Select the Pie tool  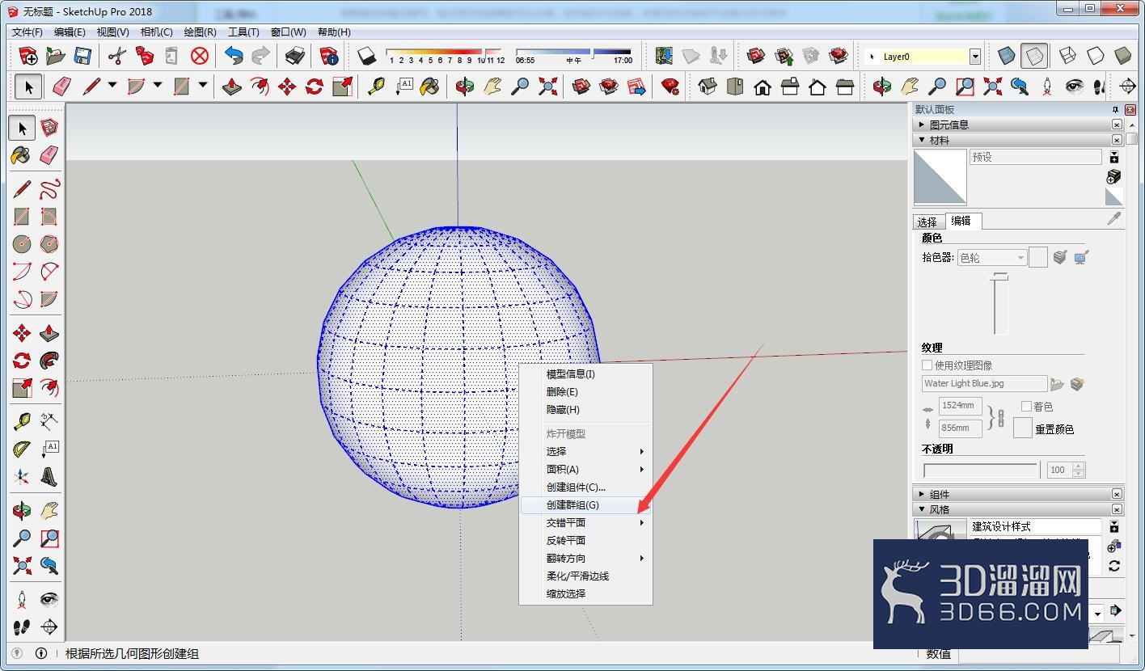(49, 299)
